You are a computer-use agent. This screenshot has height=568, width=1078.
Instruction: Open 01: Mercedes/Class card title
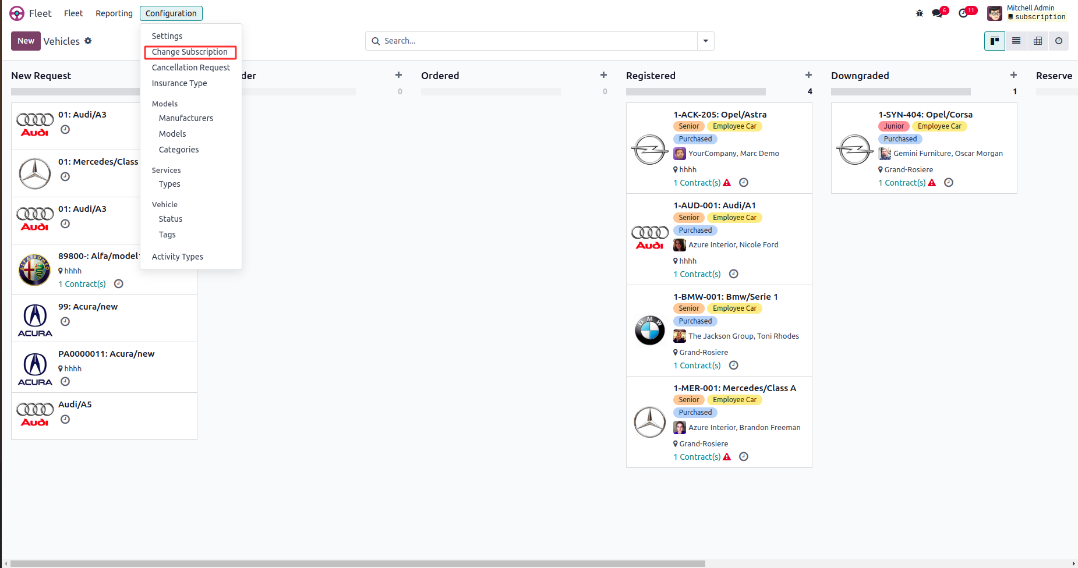(x=98, y=162)
